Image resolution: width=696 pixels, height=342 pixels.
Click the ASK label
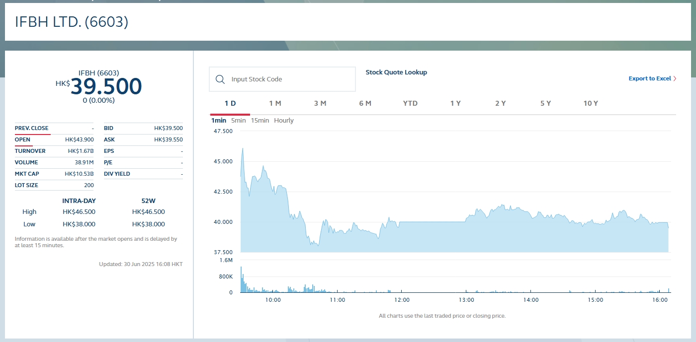tap(109, 139)
